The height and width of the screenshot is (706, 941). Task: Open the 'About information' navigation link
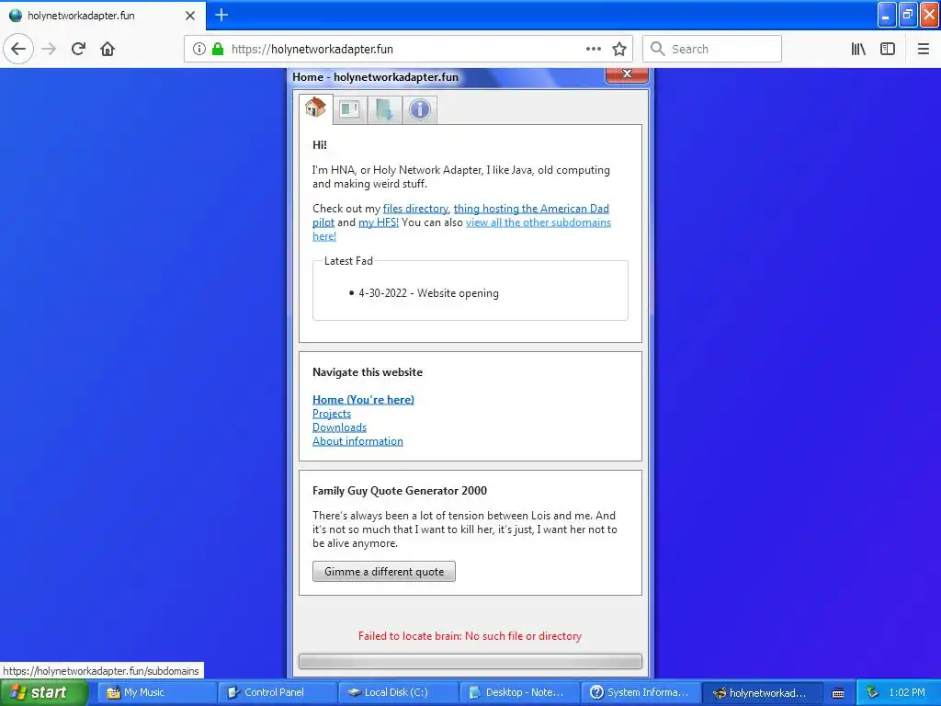coord(357,440)
